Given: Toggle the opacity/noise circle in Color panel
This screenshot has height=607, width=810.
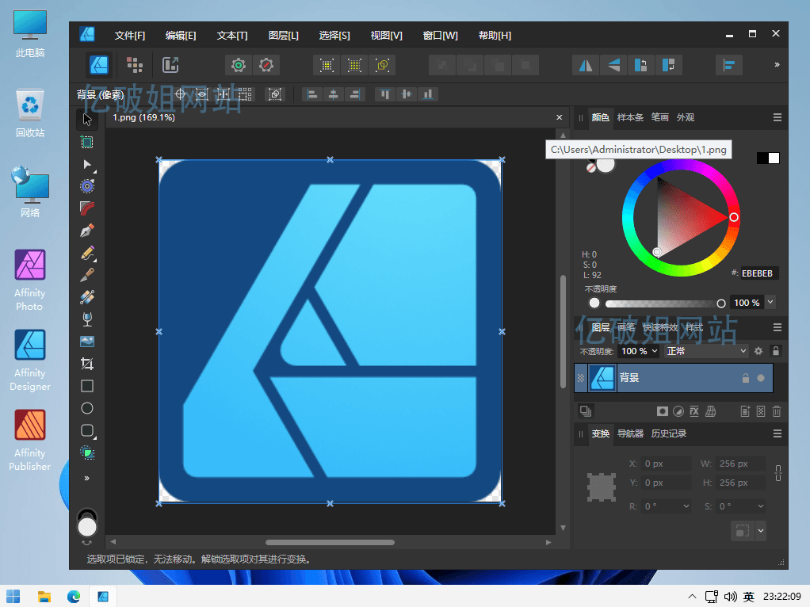Looking at the screenshot, I should [x=594, y=303].
